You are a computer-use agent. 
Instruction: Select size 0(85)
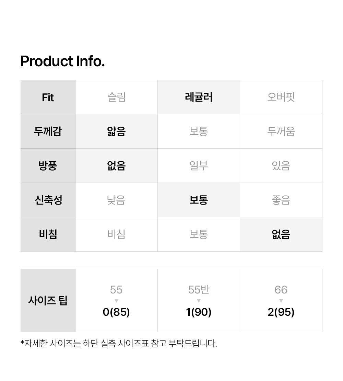click(116, 312)
